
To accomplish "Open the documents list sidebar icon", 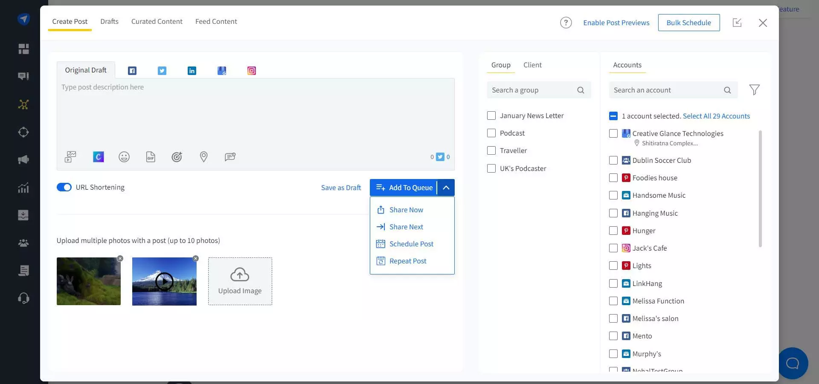I will point(23,271).
